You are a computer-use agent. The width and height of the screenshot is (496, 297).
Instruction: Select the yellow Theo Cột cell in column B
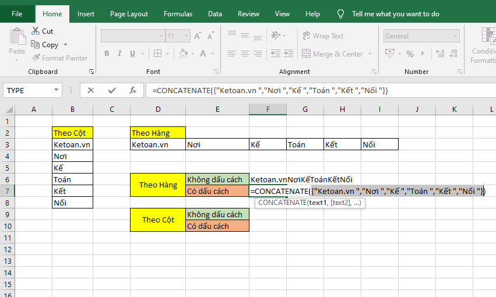[x=72, y=133]
